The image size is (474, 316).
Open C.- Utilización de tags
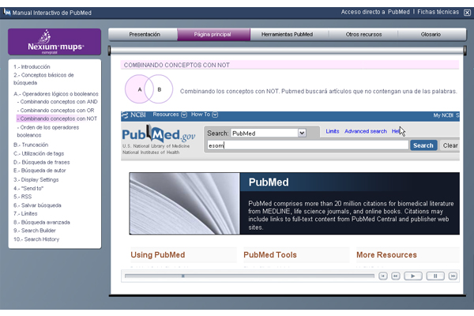click(39, 153)
